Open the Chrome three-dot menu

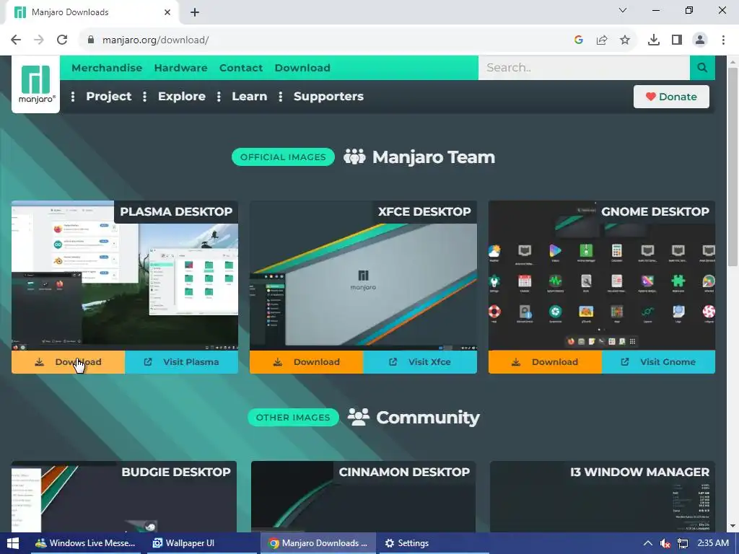click(723, 40)
